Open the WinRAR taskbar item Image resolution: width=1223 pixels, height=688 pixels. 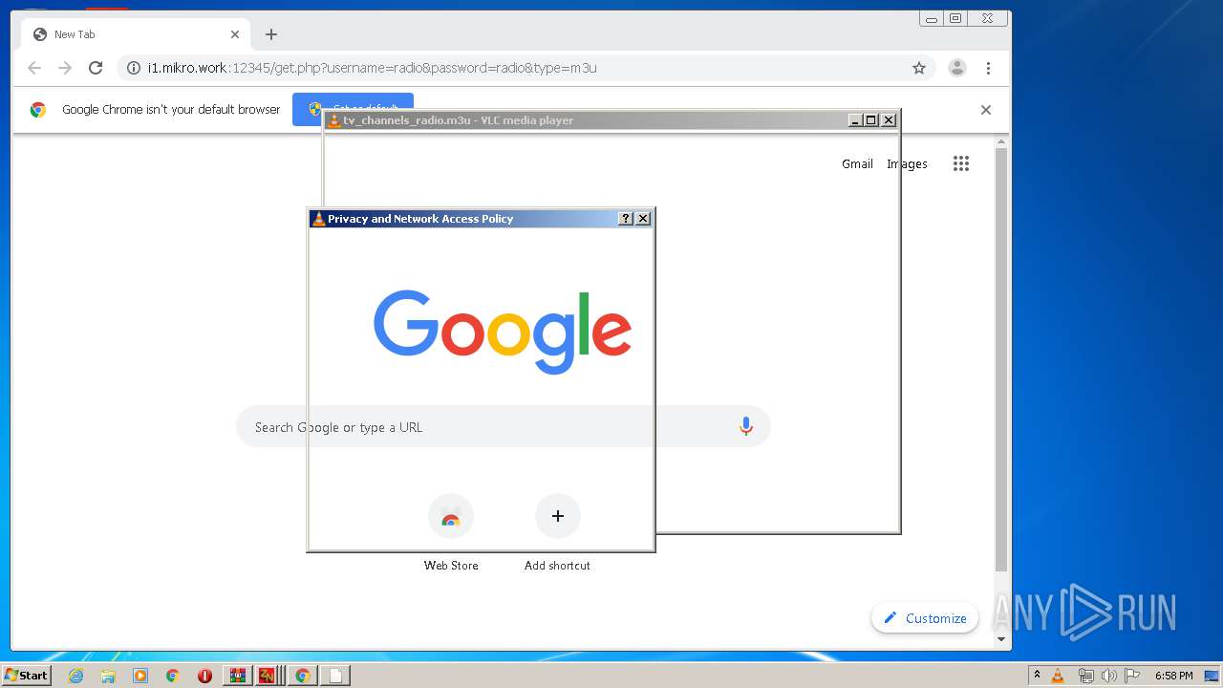pyautogui.click(x=238, y=676)
